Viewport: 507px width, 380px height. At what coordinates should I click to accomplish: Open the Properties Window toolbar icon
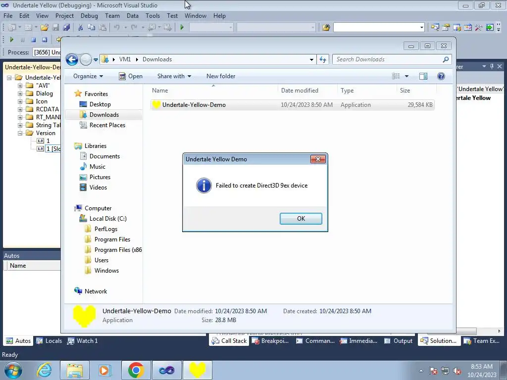click(446, 28)
